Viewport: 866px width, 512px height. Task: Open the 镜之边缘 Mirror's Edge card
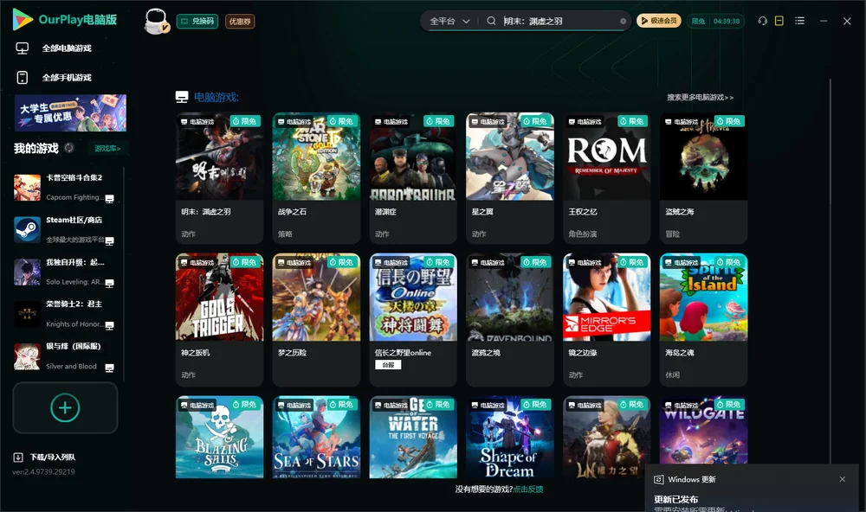click(607, 319)
